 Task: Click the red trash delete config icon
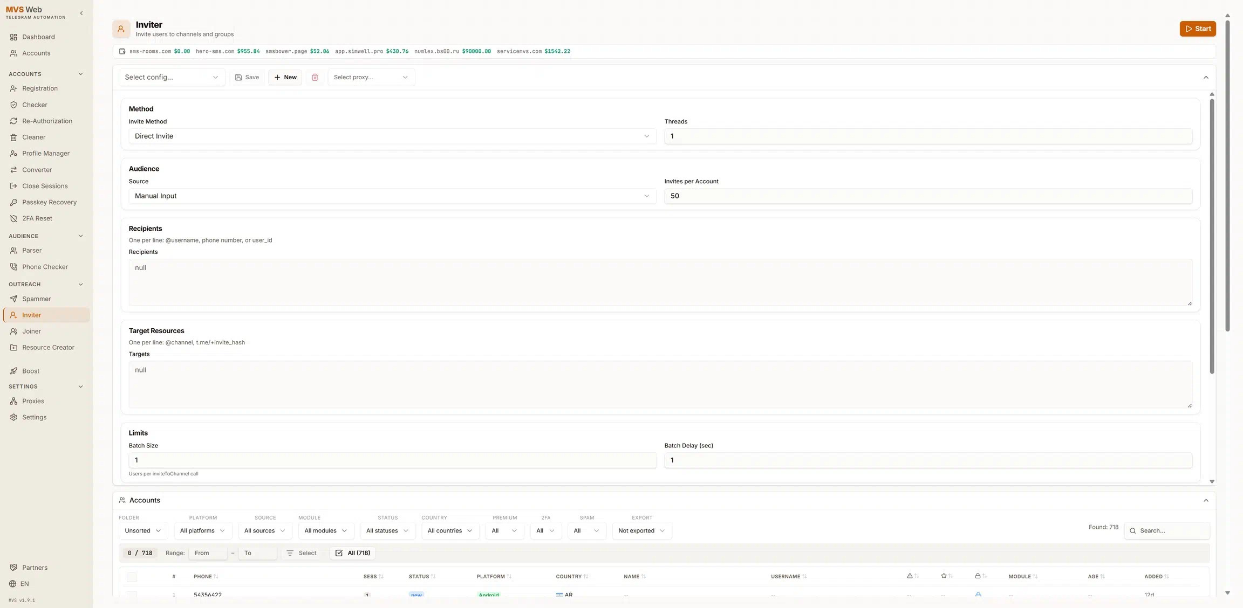pos(315,77)
